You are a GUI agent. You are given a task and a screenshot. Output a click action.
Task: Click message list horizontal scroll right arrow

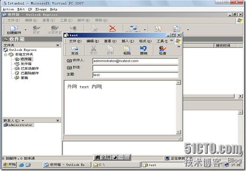tap(240, 96)
